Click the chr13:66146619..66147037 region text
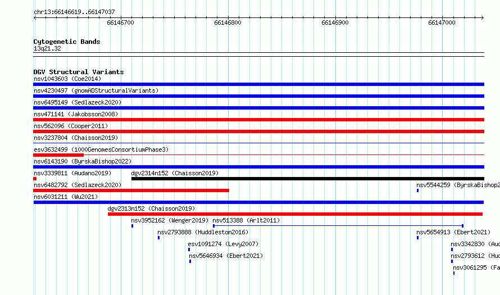Viewport: 500px width, 295px height. pyautogui.click(x=74, y=12)
